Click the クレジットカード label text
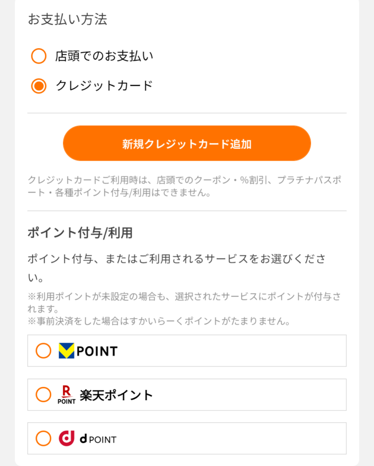This screenshot has height=466, width=374. [104, 86]
